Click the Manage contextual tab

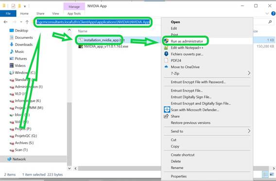[74, 7]
